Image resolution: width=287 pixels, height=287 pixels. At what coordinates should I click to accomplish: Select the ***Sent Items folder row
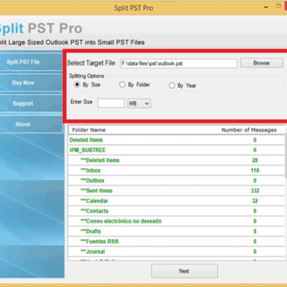[x=176, y=191]
